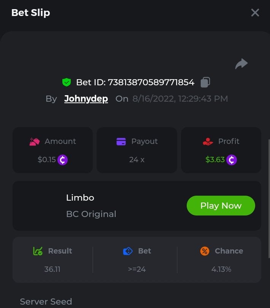Click the share arrow icon
The width and height of the screenshot is (270, 308).
(x=241, y=64)
